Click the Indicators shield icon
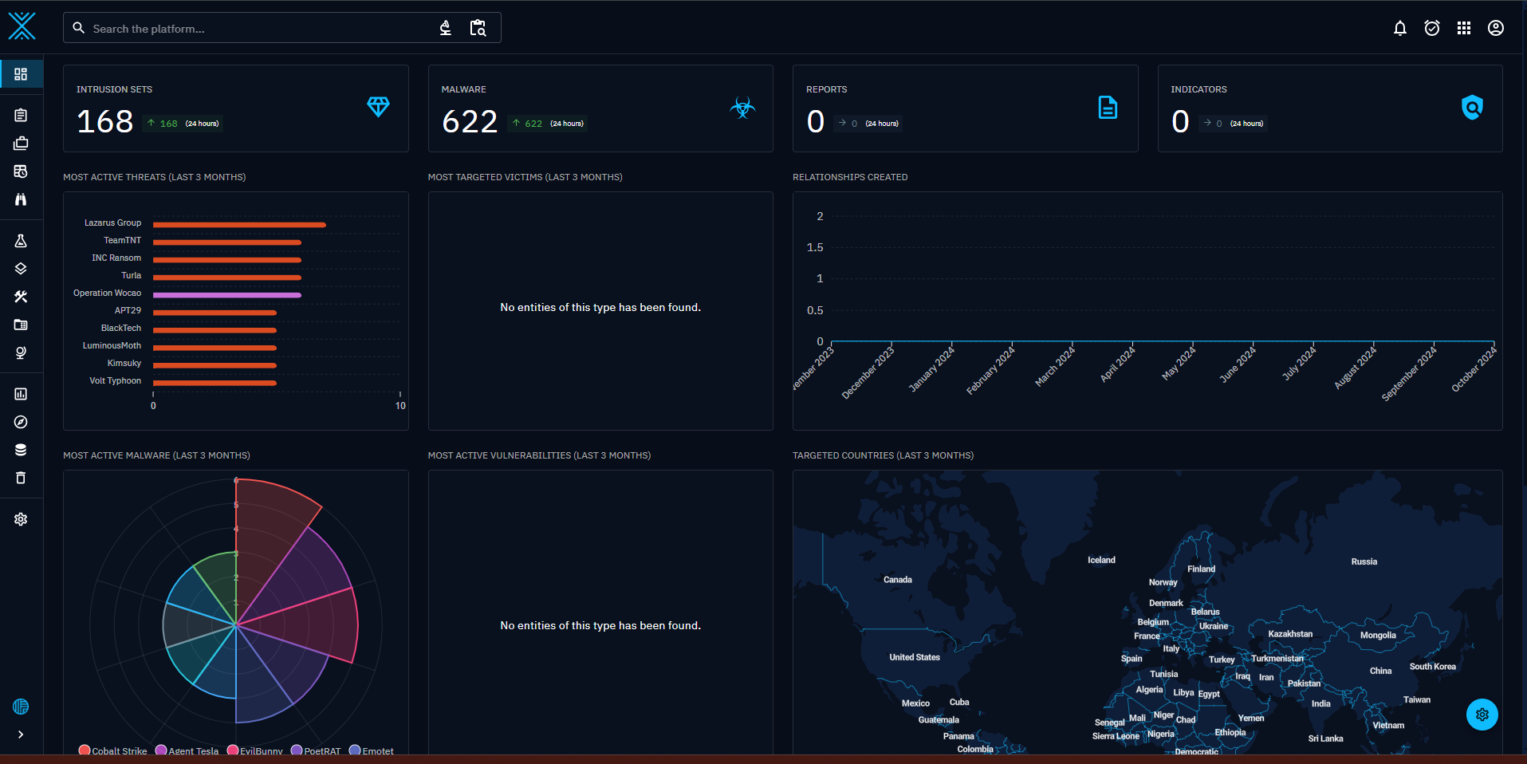1527x764 pixels. pos(1472,107)
